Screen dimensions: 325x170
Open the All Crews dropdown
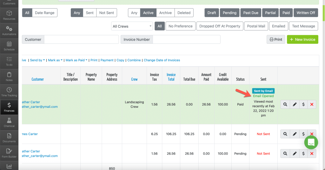click(x=132, y=26)
